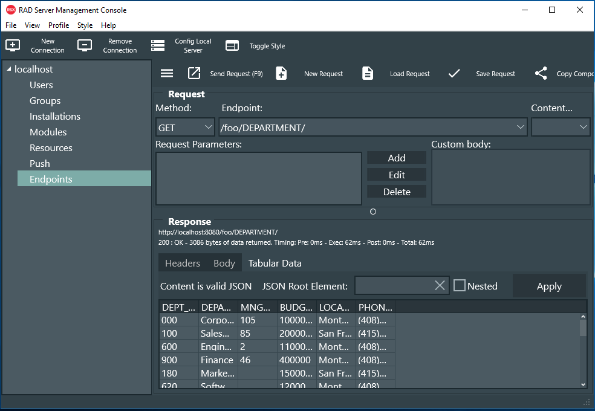Click the Request Parameters list box
This screenshot has width=595, height=411.
(x=258, y=178)
